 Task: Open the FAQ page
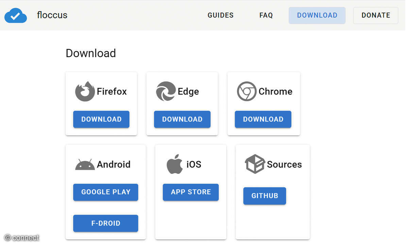266,15
